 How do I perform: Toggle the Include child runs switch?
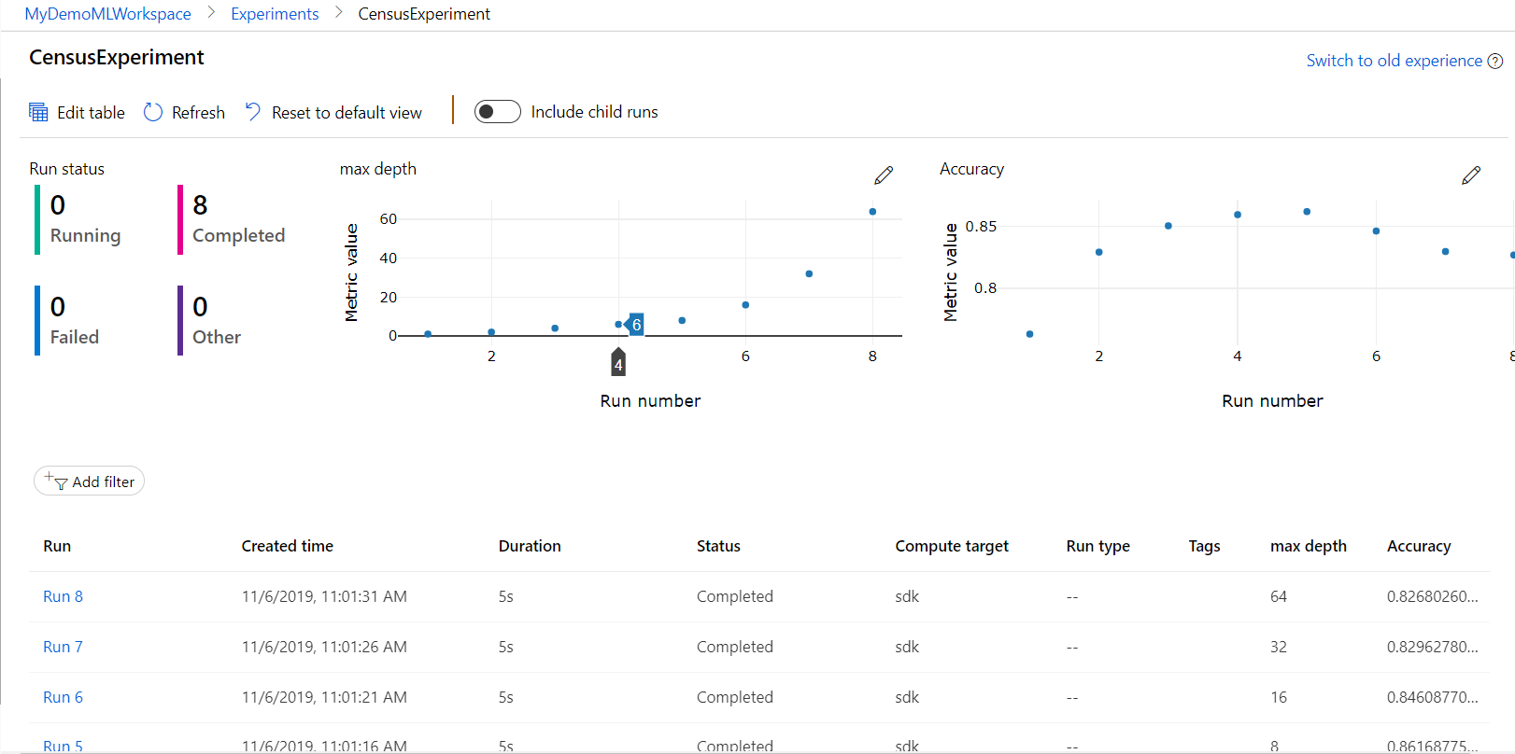point(498,112)
